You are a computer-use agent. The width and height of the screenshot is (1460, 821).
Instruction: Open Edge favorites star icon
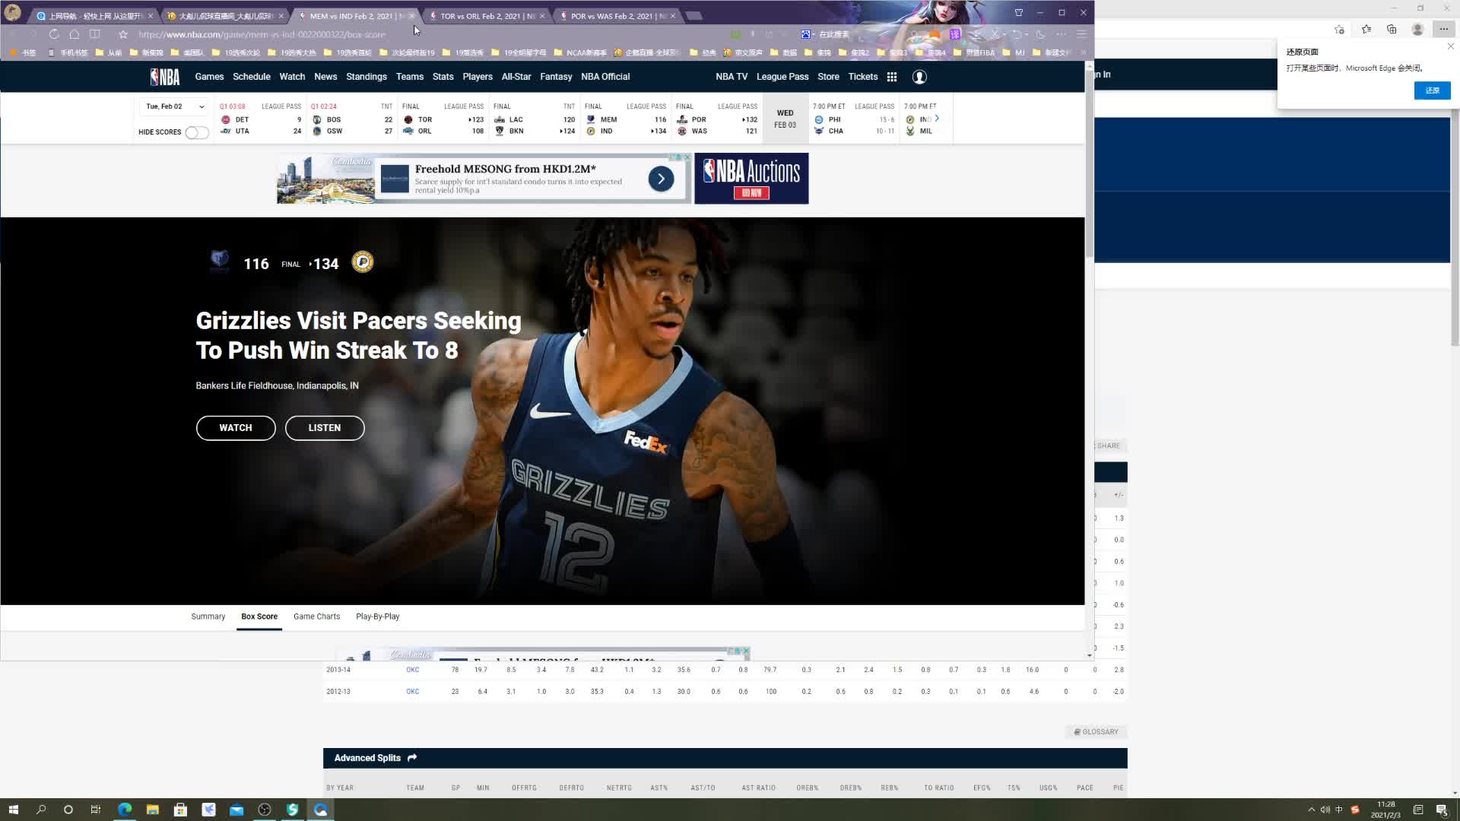tap(1366, 29)
